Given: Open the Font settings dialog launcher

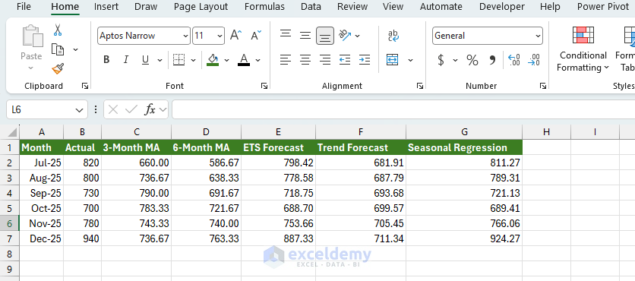Looking at the screenshot, I should [264, 86].
